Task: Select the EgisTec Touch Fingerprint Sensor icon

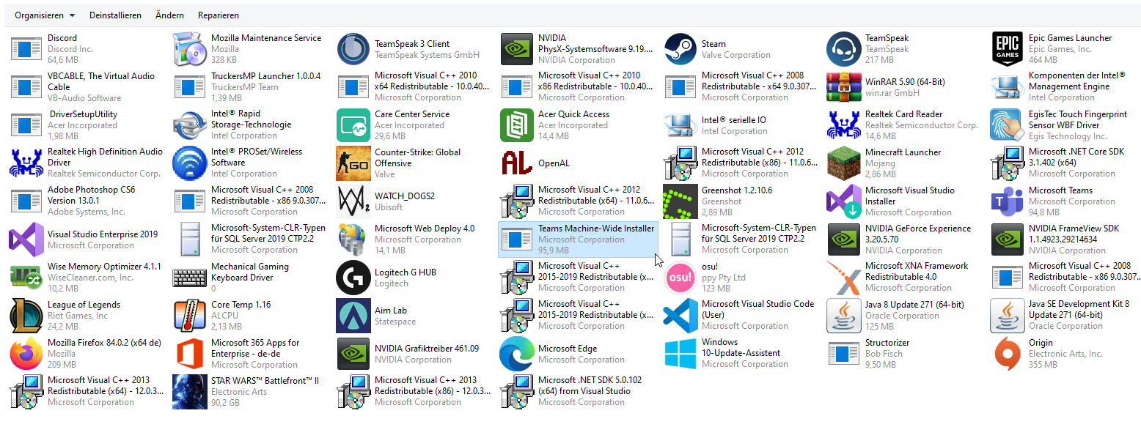Action: [x=1008, y=125]
